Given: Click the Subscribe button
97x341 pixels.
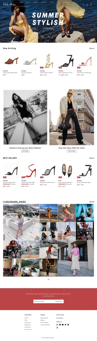Looking at the screenshot, I should [58, 301].
